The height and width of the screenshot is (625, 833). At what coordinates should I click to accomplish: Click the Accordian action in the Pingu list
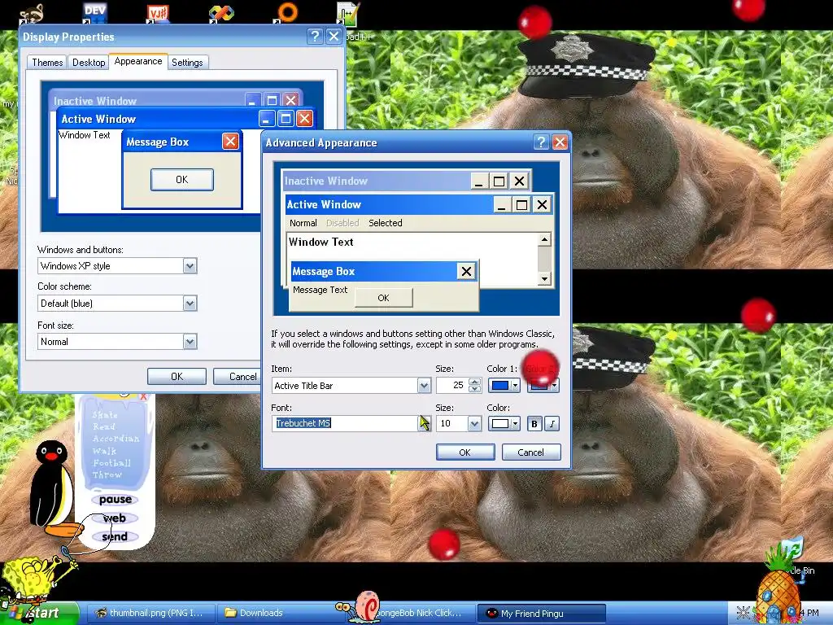[x=116, y=439]
